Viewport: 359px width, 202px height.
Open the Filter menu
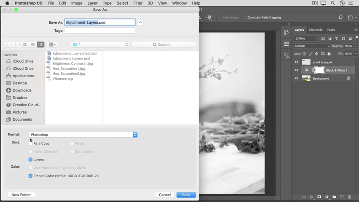click(138, 3)
